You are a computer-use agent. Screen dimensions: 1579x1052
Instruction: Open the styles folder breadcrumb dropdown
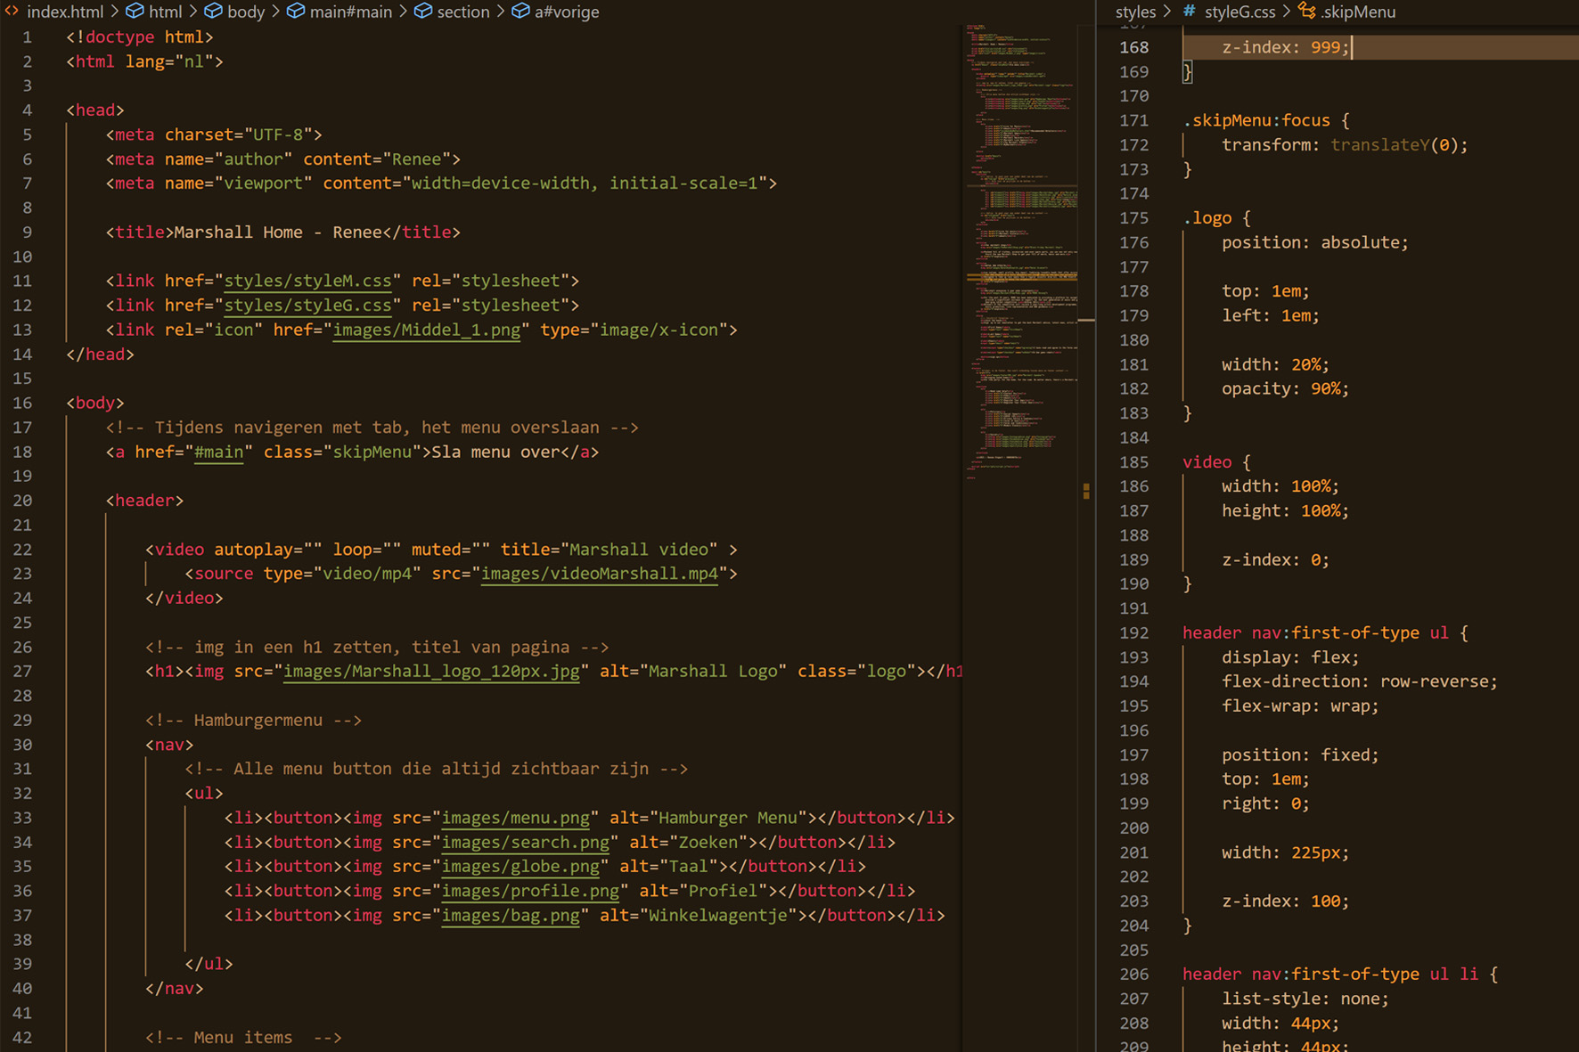point(1135,12)
